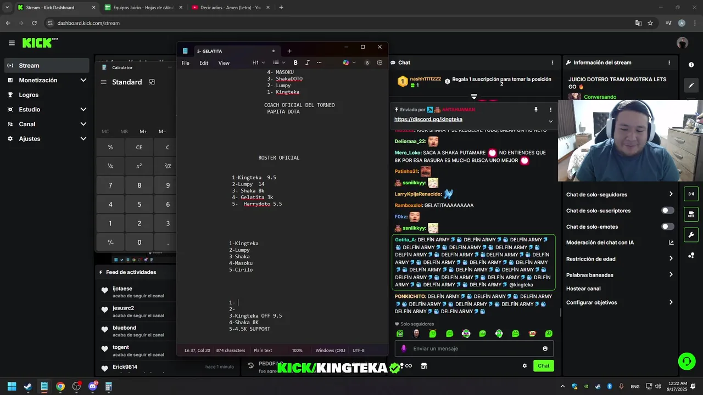The image size is (703, 395).
Task: Click the 8 key in Calculator
Action: tap(139, 185)
